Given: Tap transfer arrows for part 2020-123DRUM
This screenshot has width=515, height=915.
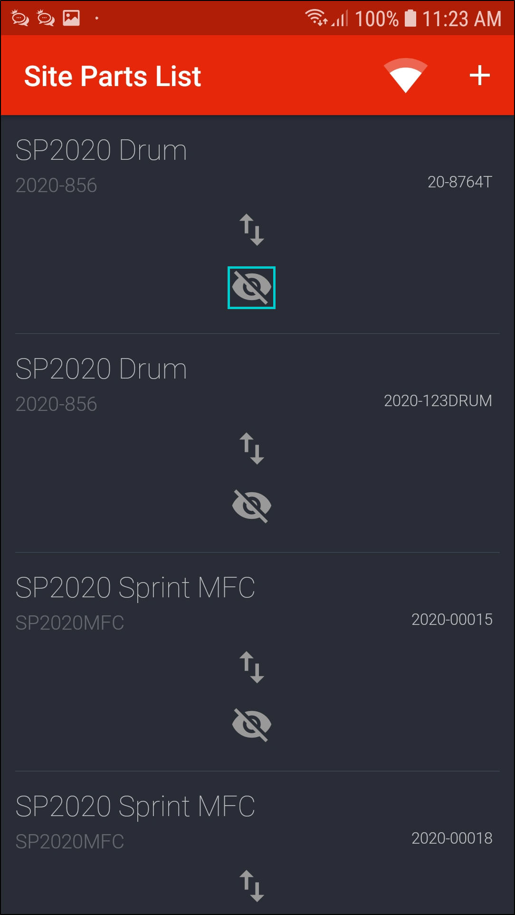Looking at the screenshot, I should (x=251, y=448).
